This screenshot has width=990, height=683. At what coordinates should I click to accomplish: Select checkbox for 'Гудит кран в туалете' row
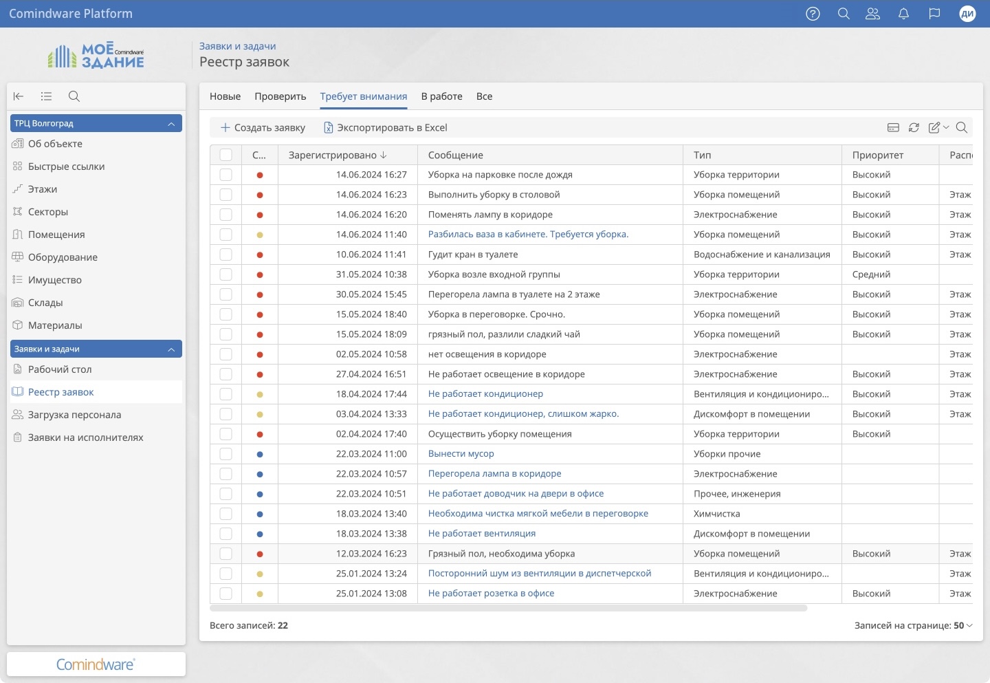pos(226,255)
